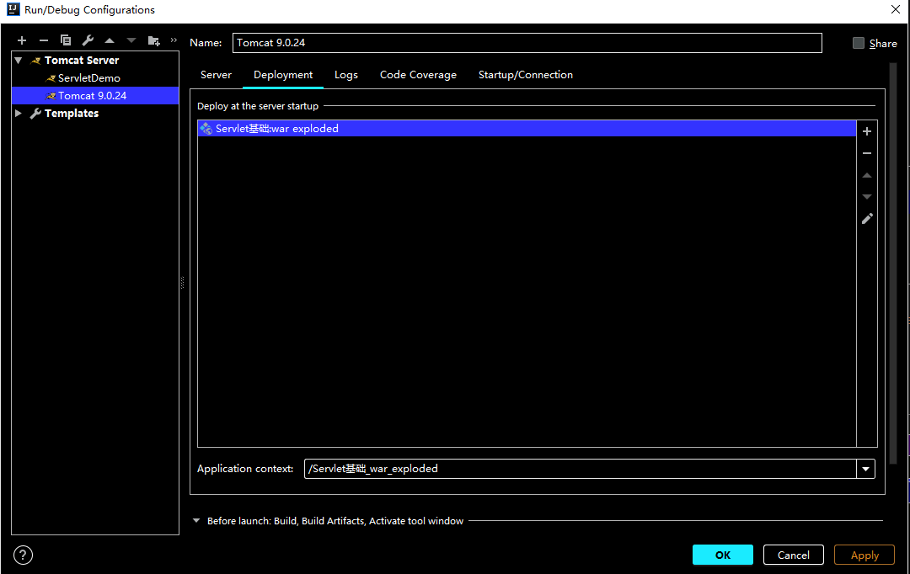
Task: Select ServletDemo configuration in tree
Action: (x=88, y=78)
